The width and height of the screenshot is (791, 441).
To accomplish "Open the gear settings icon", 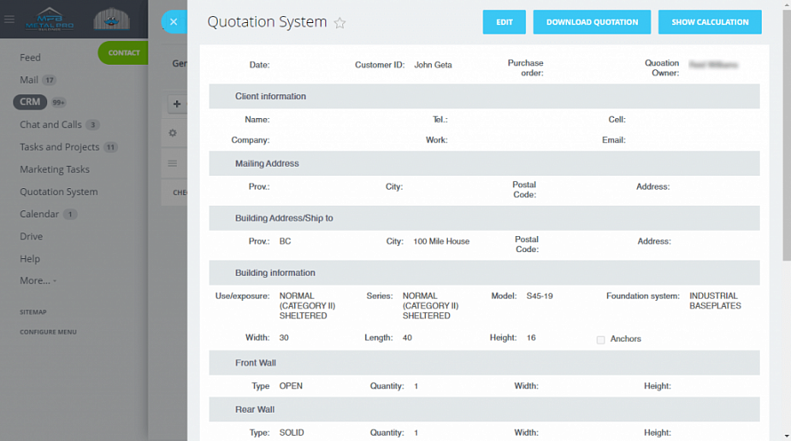I will pos(173,133).
